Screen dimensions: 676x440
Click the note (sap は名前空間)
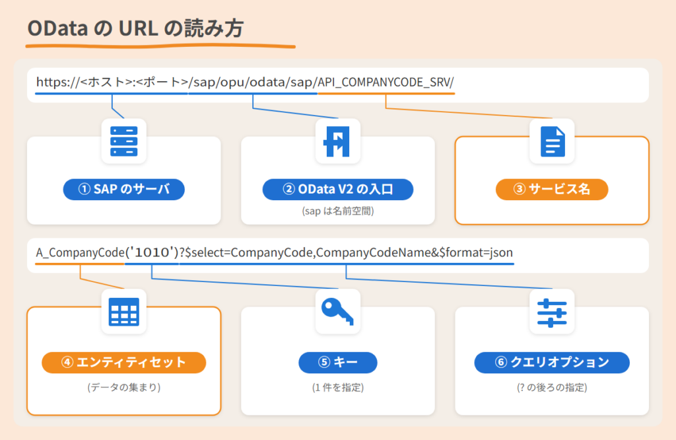(337, 211)
